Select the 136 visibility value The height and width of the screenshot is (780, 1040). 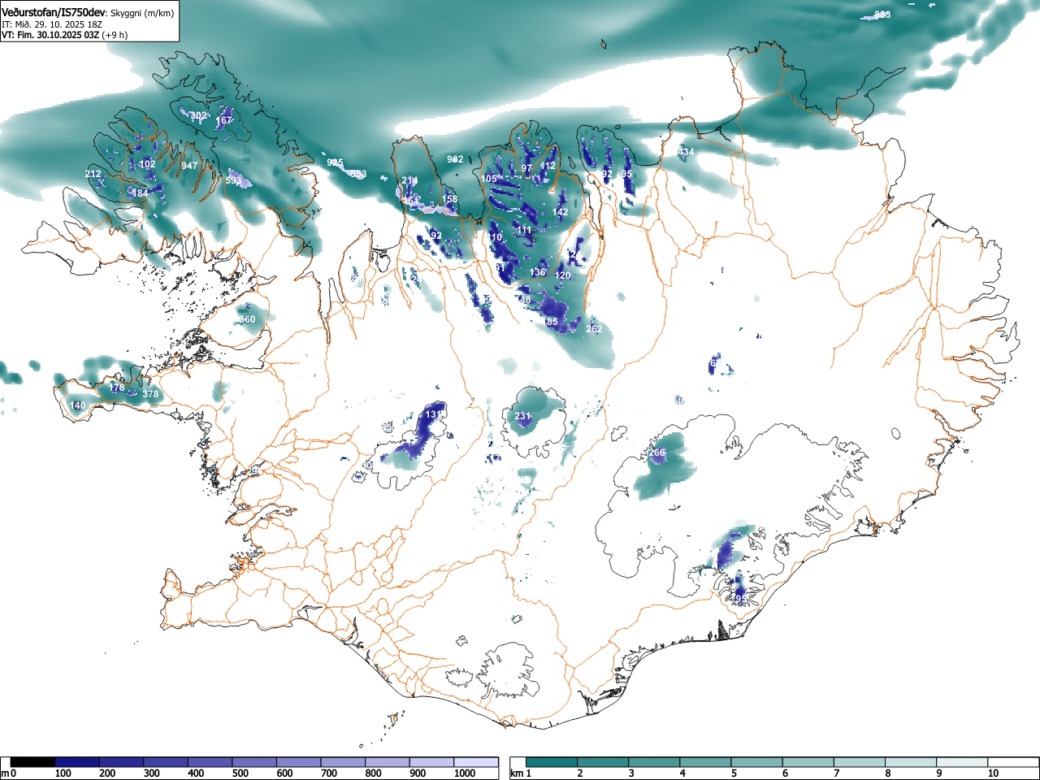[x=538, y=272]
